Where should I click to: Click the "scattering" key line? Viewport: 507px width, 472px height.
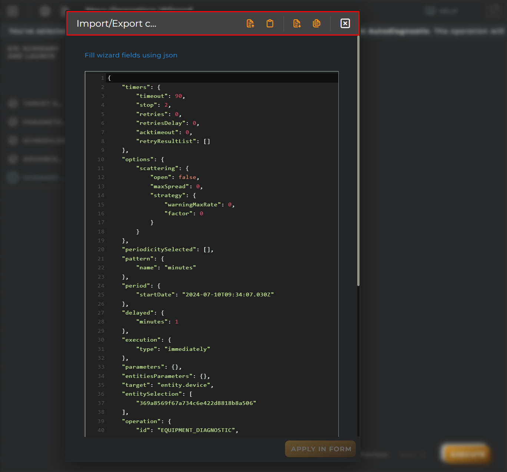point(162,168)
